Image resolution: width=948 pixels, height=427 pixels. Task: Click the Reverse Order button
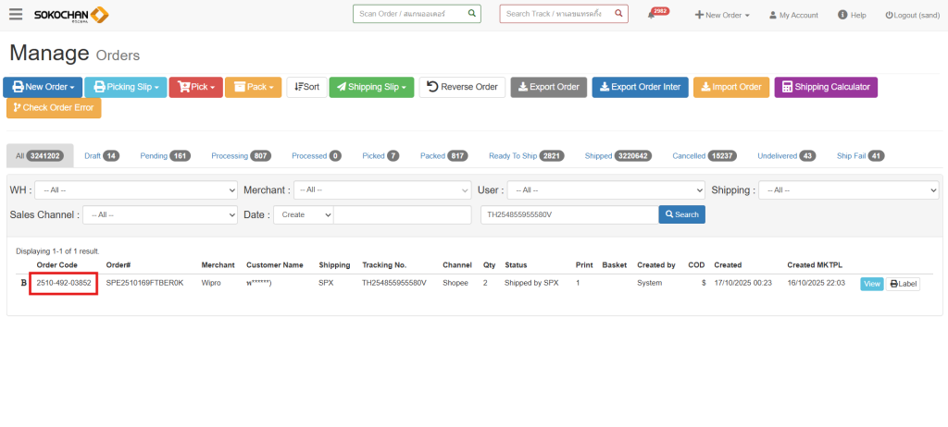pos(462,87)
